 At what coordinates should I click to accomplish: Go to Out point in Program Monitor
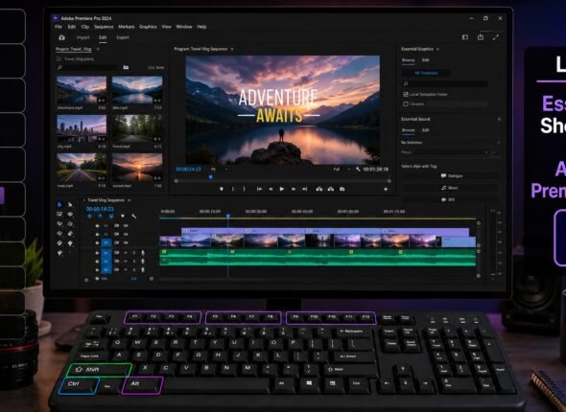click(305, 189)
